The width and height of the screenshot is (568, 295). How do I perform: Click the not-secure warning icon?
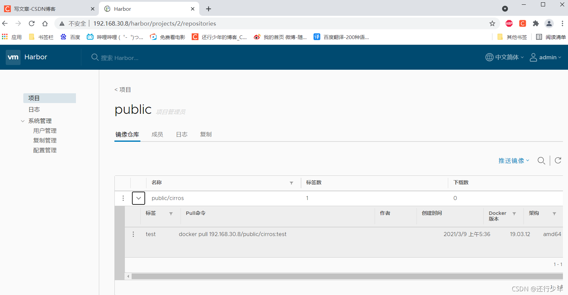(62, 24)
